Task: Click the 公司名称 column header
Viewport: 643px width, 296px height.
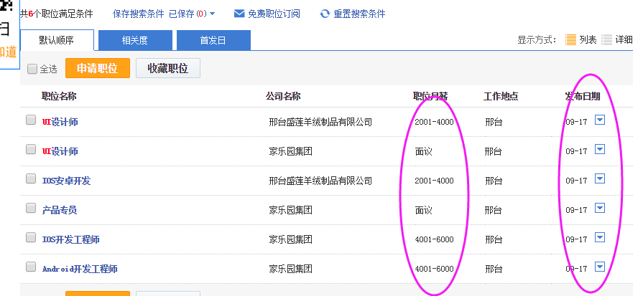Action: (x=283, y=96)
